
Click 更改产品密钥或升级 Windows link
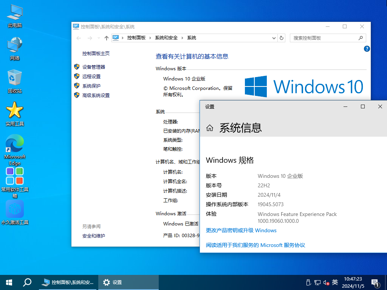click(x=241, y=230)
